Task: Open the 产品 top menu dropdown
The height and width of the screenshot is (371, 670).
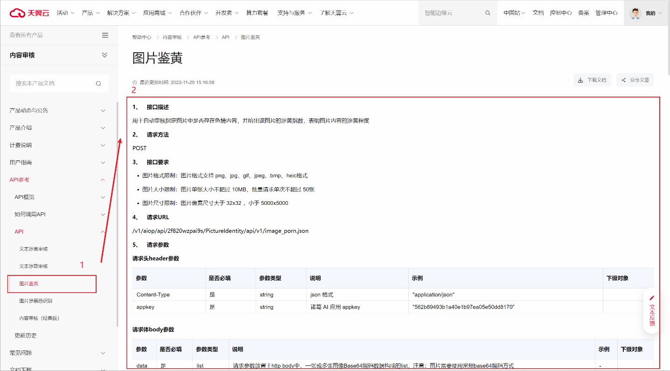Action: tap(91, 13)
